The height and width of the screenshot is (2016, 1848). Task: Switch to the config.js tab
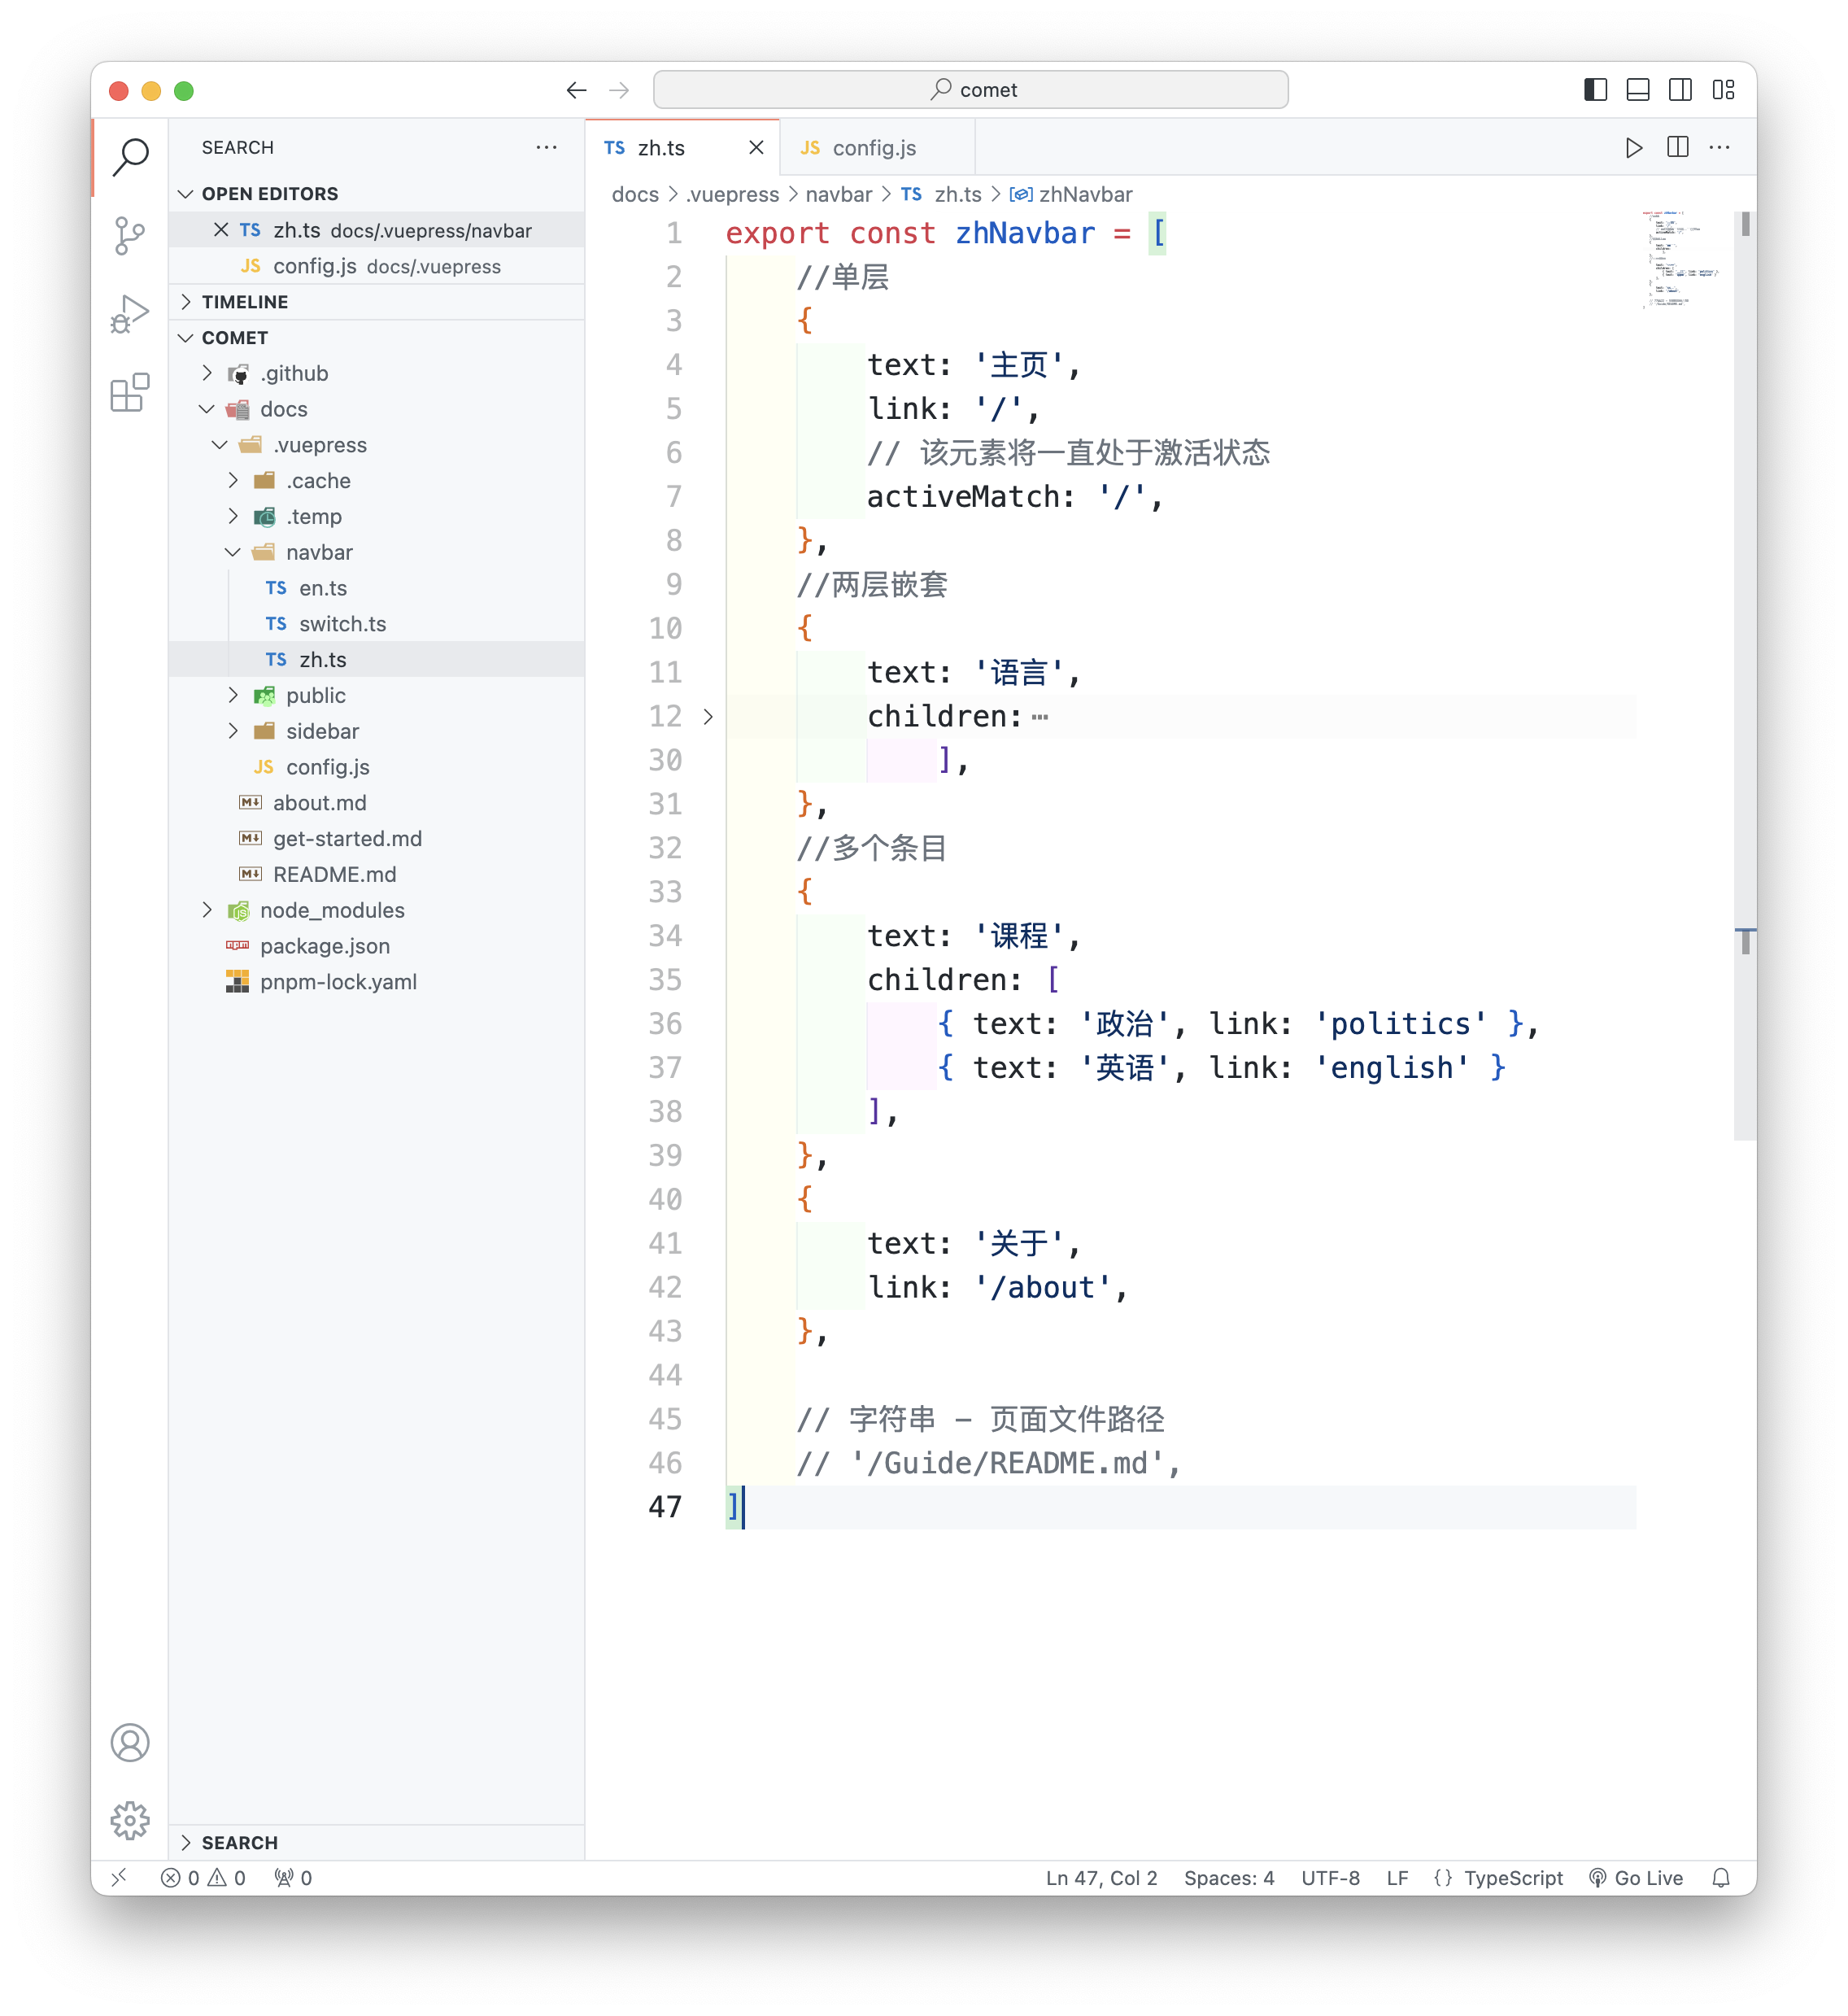[873, 148]
